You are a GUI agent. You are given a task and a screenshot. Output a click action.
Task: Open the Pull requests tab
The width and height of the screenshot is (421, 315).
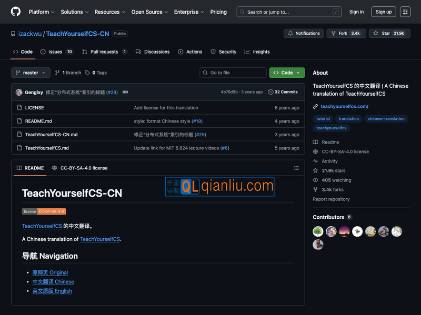[x=105, y=52]
